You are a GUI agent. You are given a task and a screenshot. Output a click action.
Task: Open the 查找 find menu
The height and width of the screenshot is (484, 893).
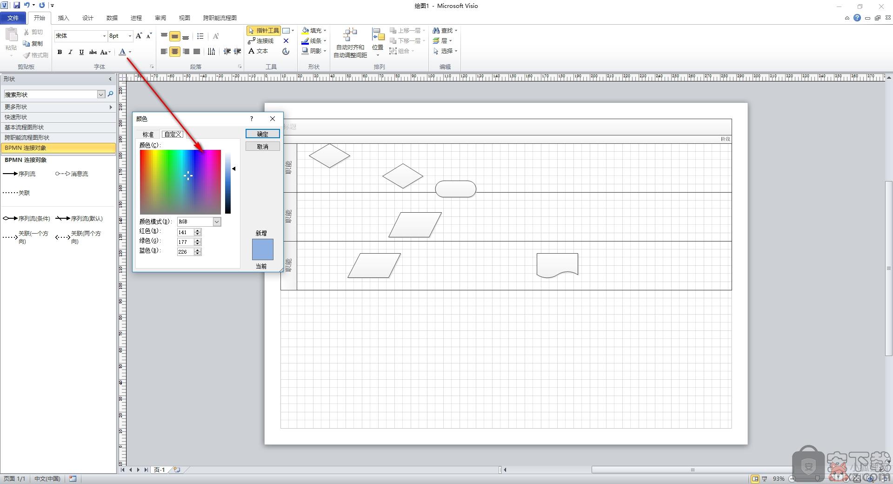[x=445, y=31]
